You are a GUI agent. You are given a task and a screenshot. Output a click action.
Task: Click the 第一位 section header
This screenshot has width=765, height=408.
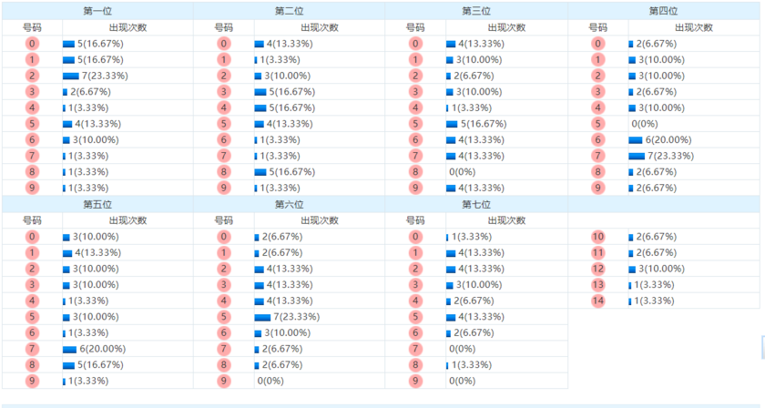coord(97,11)
